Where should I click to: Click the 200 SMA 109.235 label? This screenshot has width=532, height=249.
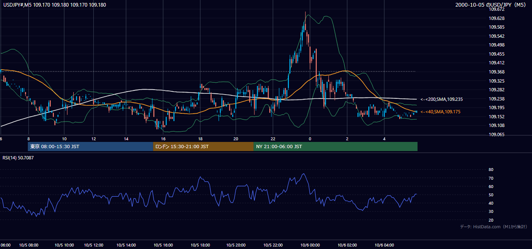(x=442, y=99)
